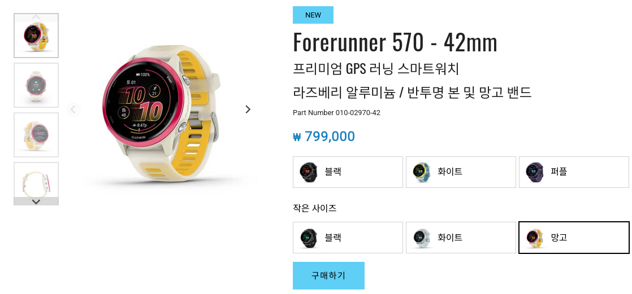Go to previous product image with left chevron
Image resolution: width=632 pixels, height=294 pixels.
pyautogui.click(x=73, y=109)
